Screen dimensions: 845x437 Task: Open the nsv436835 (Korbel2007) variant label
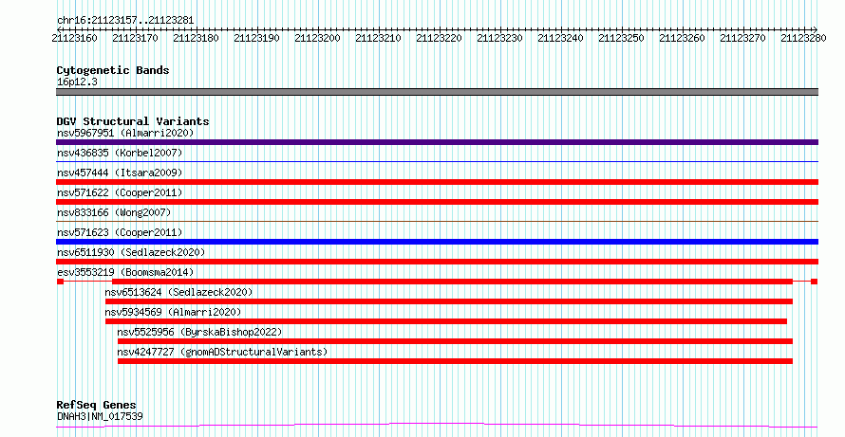point(120,153)
